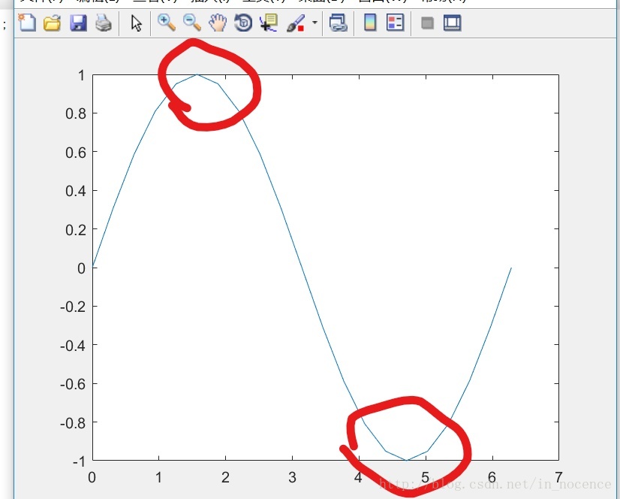Show plot tools and dock figure
Screen dimensions: 620x499
coord(452,23)
